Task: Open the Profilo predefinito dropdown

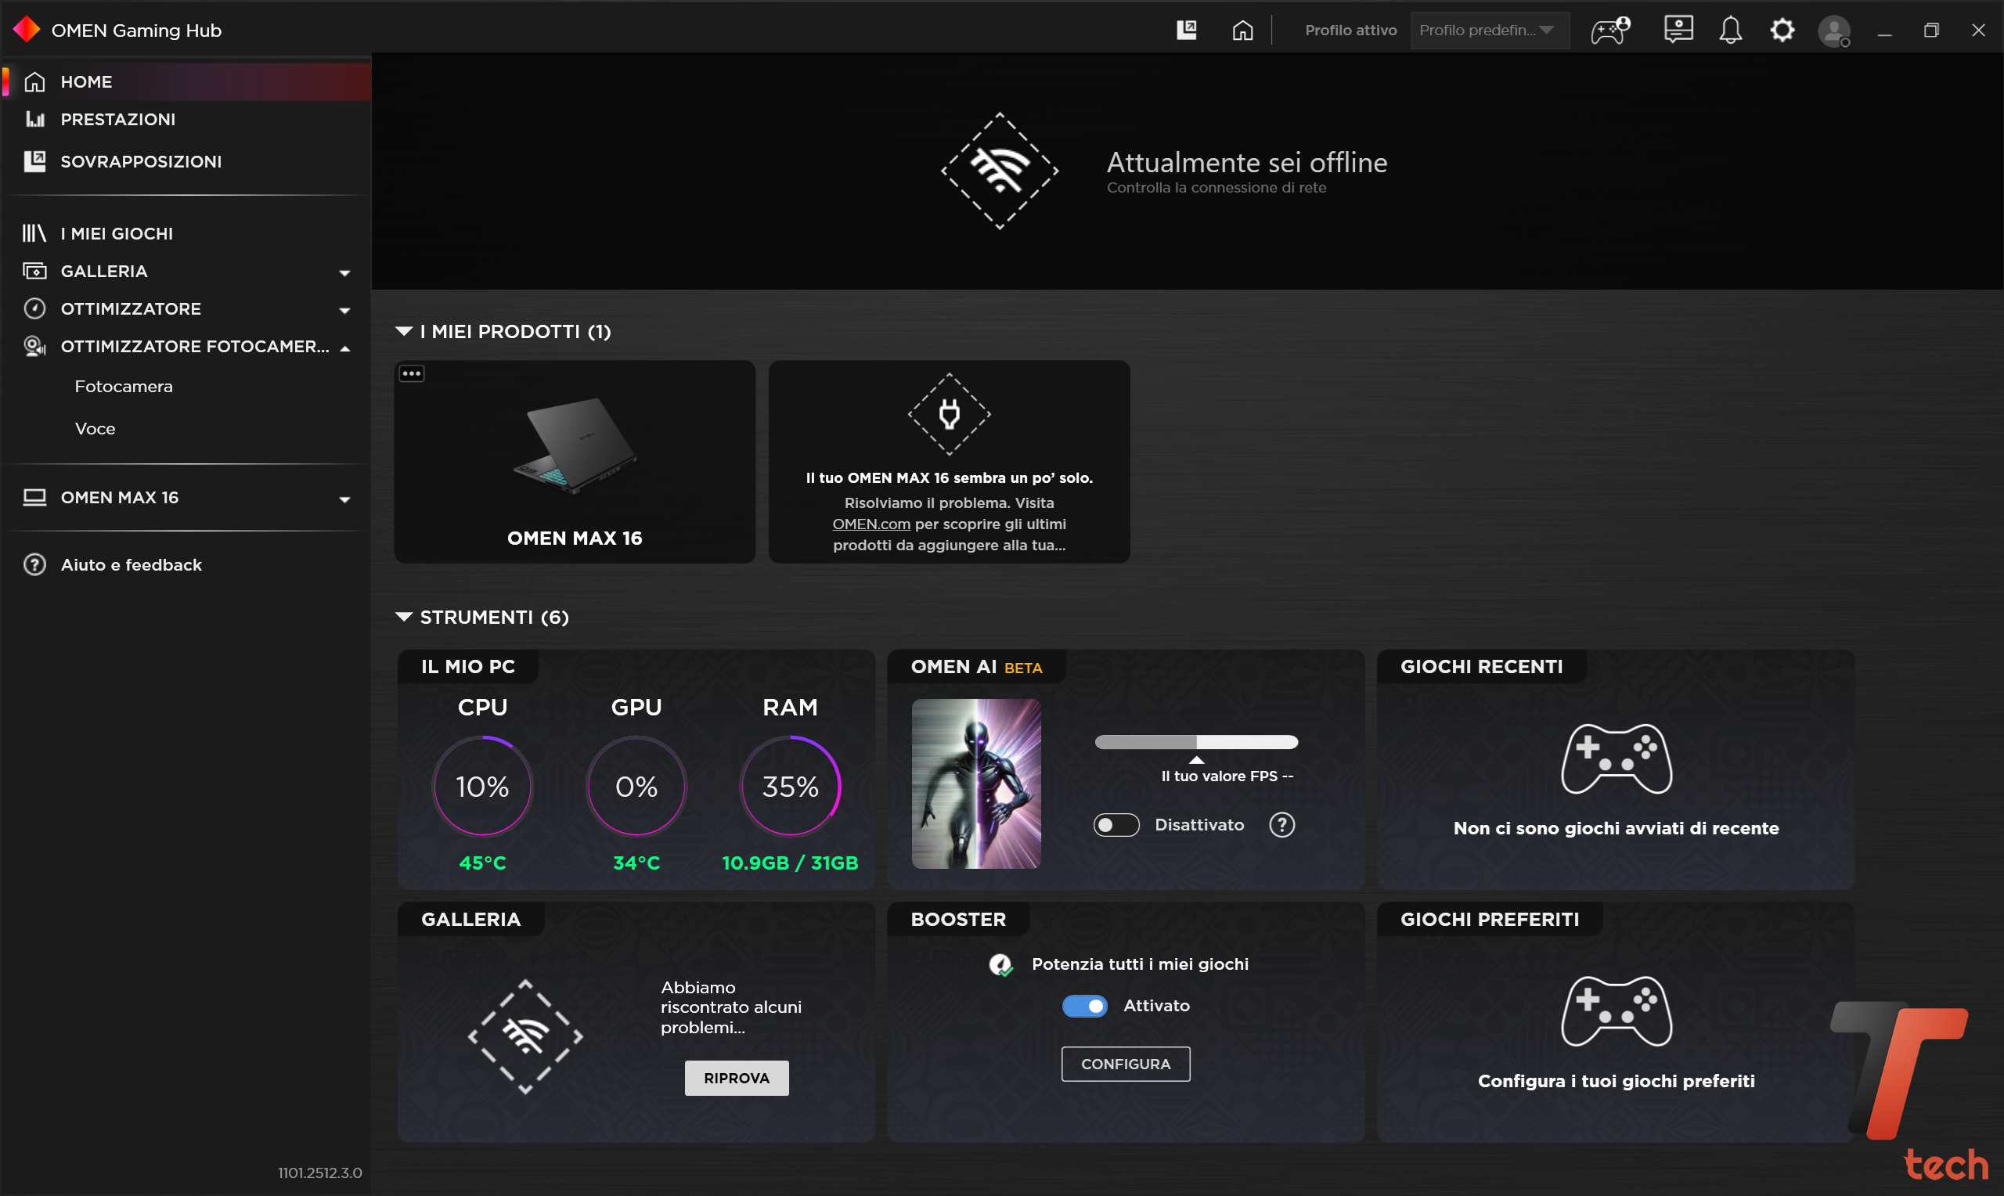Action: (1488, 30)
